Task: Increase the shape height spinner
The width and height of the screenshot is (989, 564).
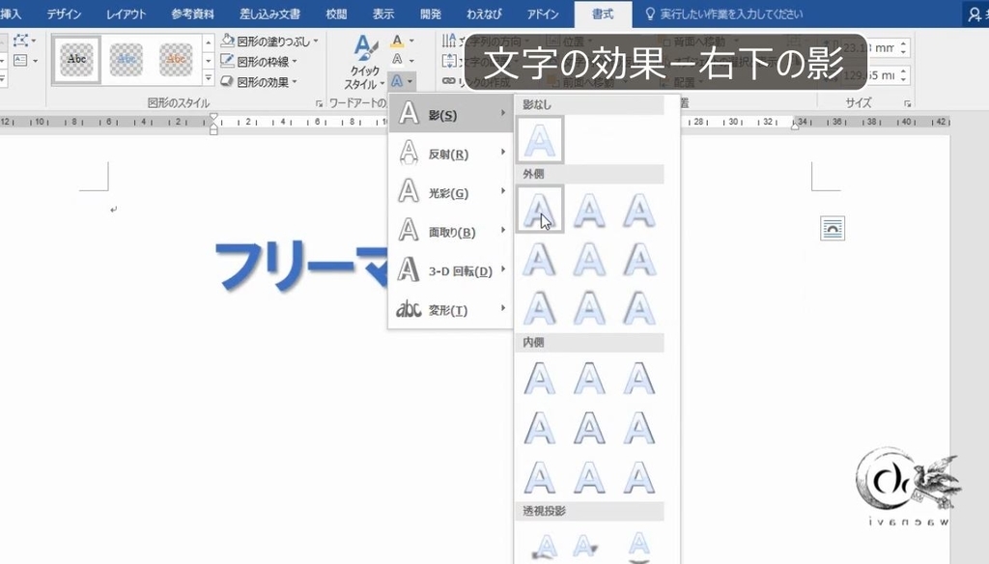Action: tap(904, 43)
